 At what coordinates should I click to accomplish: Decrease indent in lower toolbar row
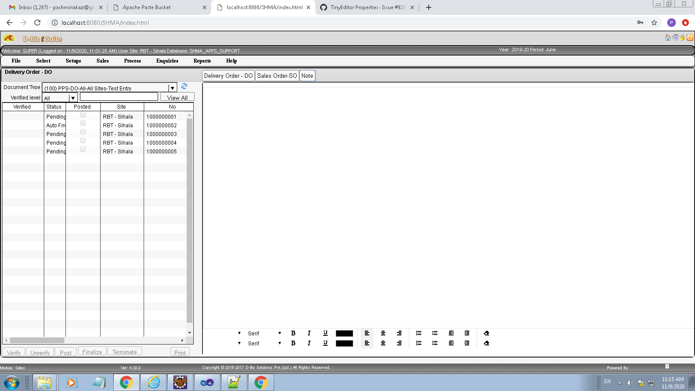point(451,343)
